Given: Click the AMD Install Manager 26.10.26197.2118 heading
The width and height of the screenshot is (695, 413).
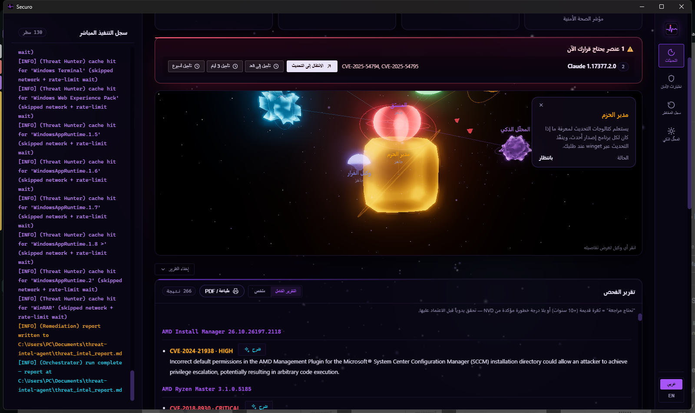Looking at the screenshot, I should pos(222,332).
